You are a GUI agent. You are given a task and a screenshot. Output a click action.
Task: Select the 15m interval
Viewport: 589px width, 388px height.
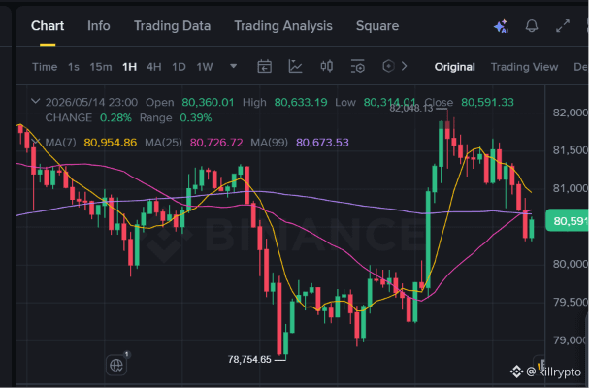click(x=101, y=67)
